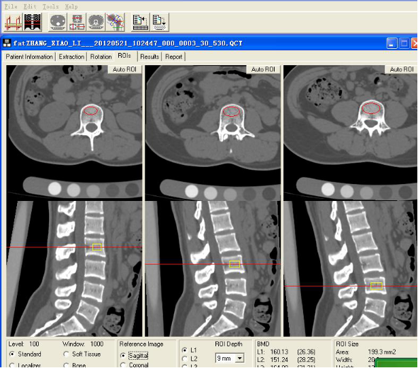Click the red elliptical ROI in middle axial image
The width and height of the screenshot is (418, 368).
point(231,111)
